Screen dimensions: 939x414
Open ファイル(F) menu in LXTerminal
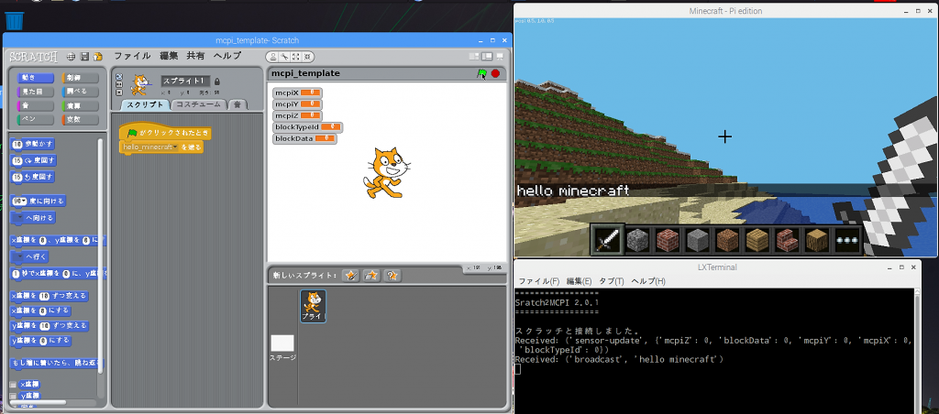point(539,281)
